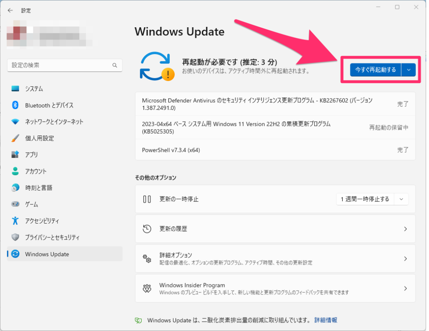Open システム settings category

pyautogui.click(x=65, y=89)
